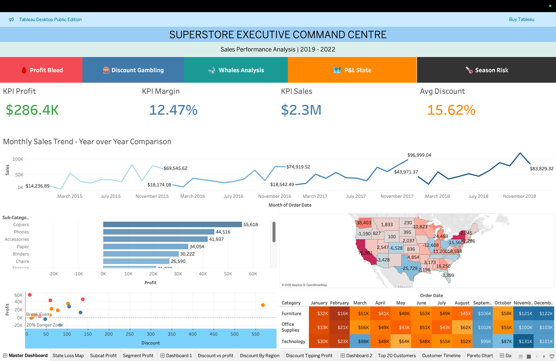Select the Phones profit bar labeled 44,516
The width and height of the screenshot is (556, 361).
tap(159, 232)
